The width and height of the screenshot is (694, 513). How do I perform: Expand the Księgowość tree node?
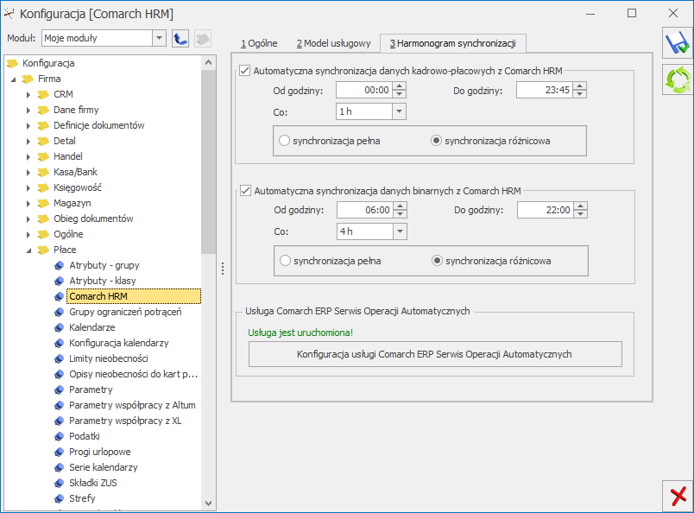click(28, 187)
